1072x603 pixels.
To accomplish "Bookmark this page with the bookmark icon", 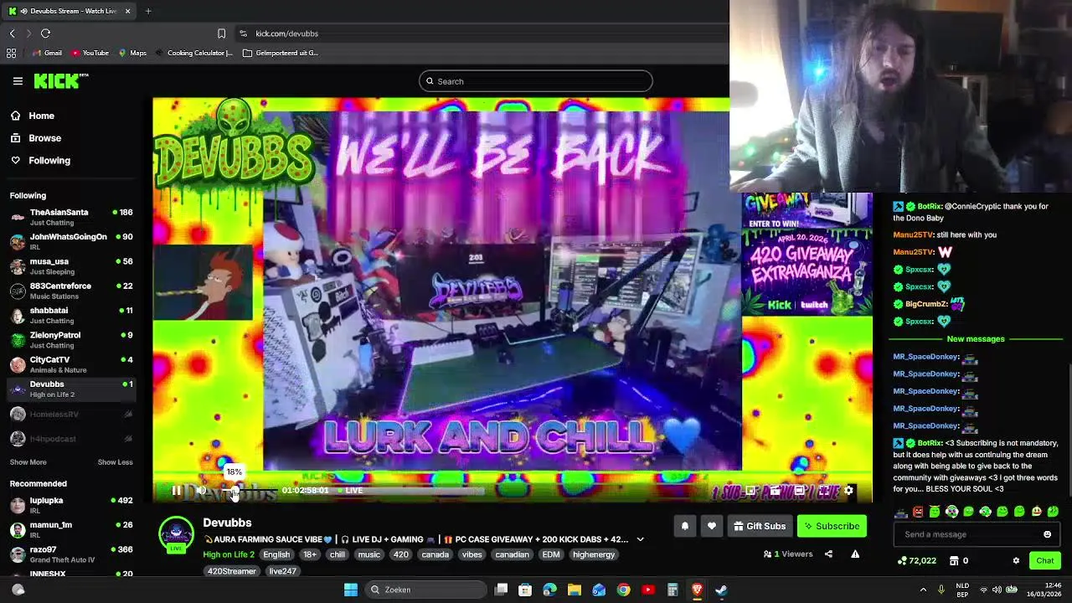I will pyautogui.click(x=221, y=33).
